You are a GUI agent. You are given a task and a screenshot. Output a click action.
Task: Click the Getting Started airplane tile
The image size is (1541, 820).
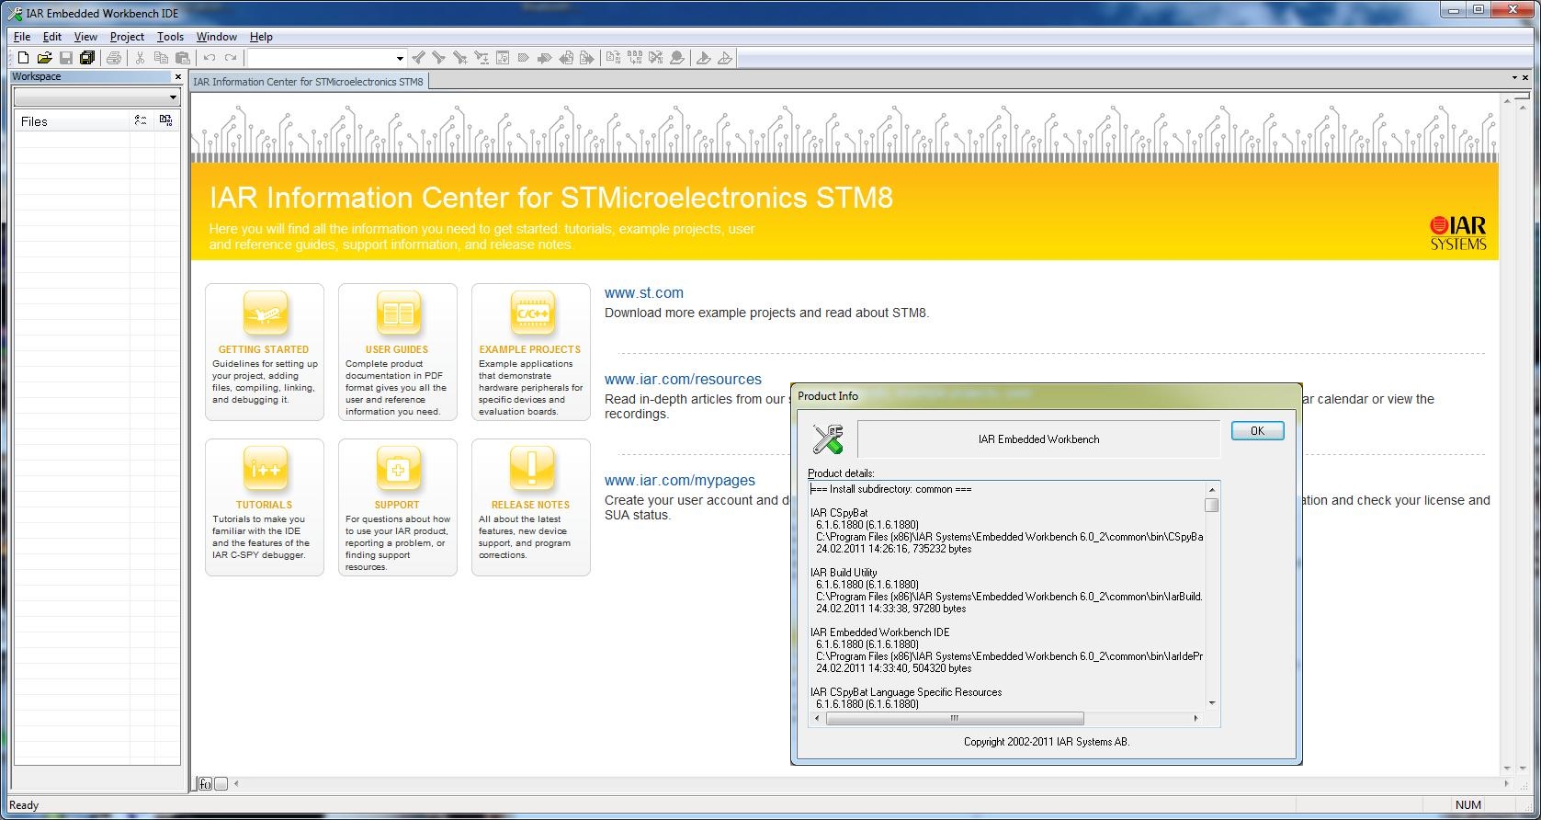(265, 352)
